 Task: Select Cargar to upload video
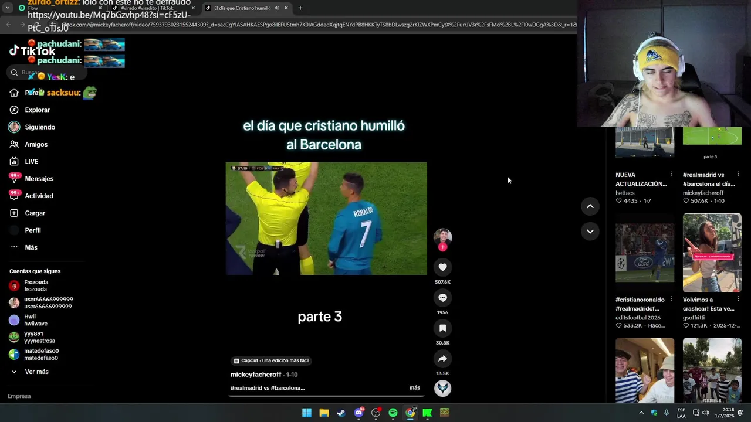[35, 213]
